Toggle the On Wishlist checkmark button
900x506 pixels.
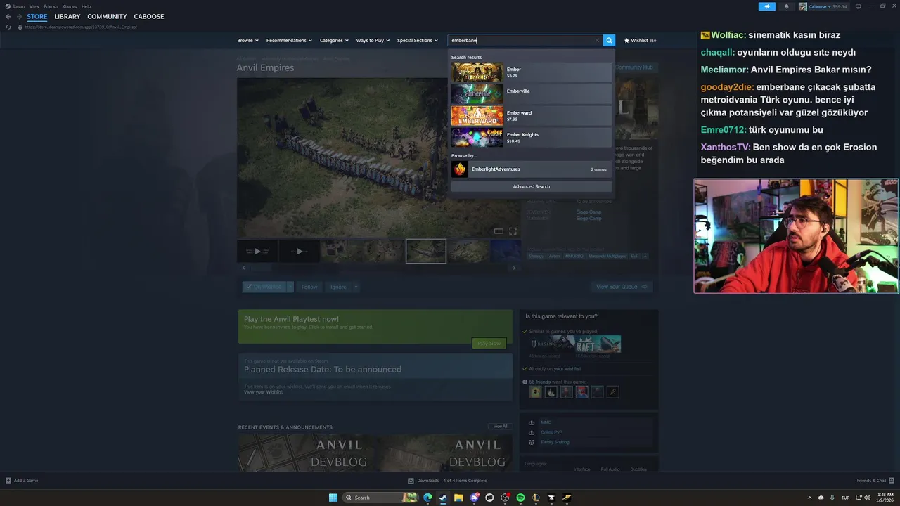pyautogui.click(x=264, y=287)
